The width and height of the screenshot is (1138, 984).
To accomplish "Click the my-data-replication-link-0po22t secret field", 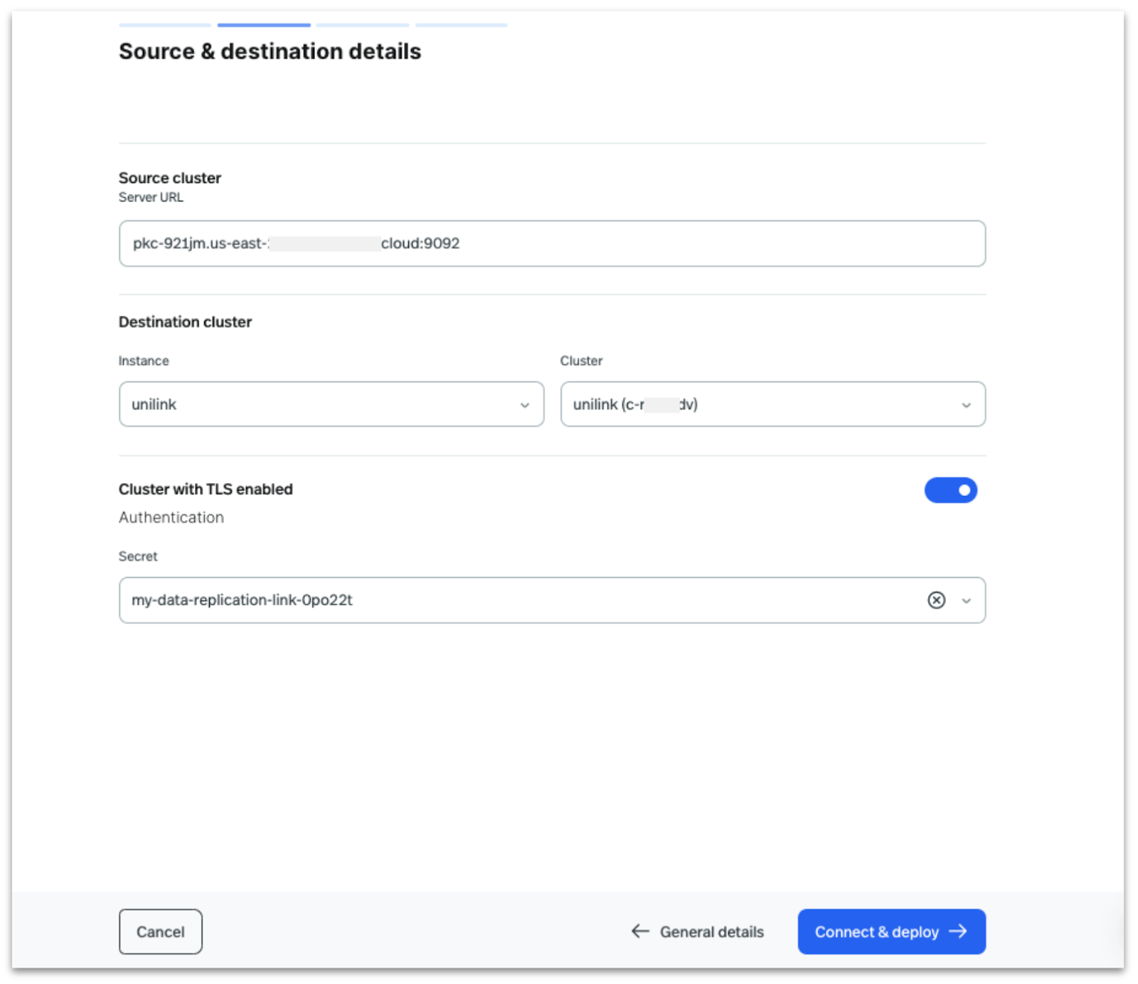I will click(x=498, y=600).
